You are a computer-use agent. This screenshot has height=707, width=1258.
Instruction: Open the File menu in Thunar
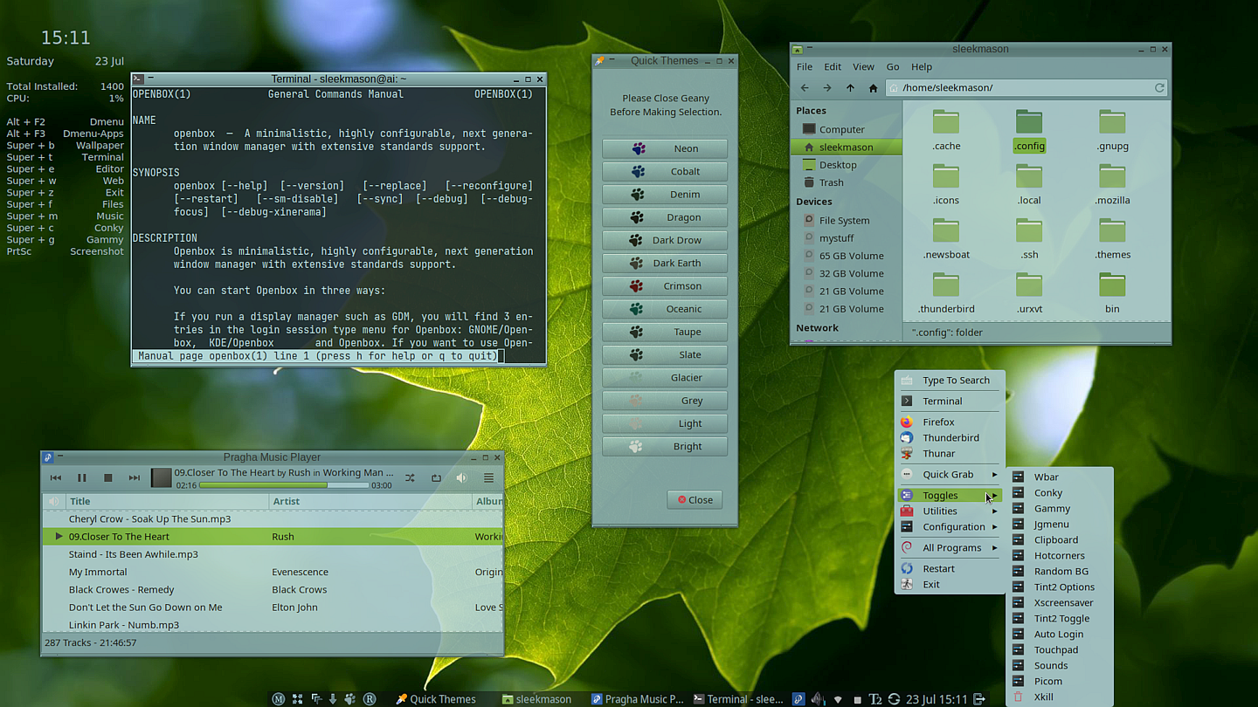[805, 66]
